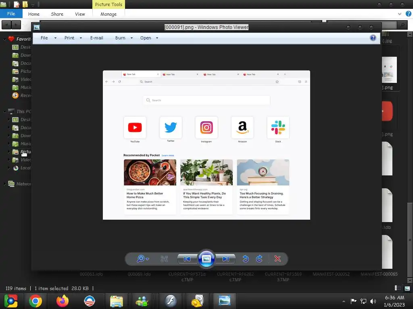Image resolution: width=413 pixels, height=309 pixels.
Task: Switch to the View ribbon tab
Action: tap(80, 14)
